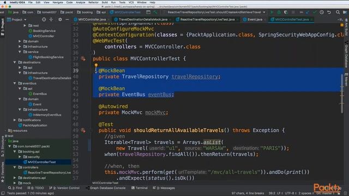This screenshot has width=349, height=196.
Task: Open the Messages tool window
Action: (x=164, y=188)
